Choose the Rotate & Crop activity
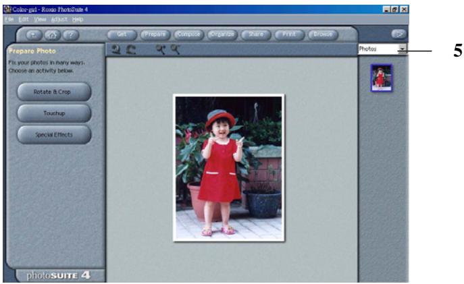 coord(54,92)
